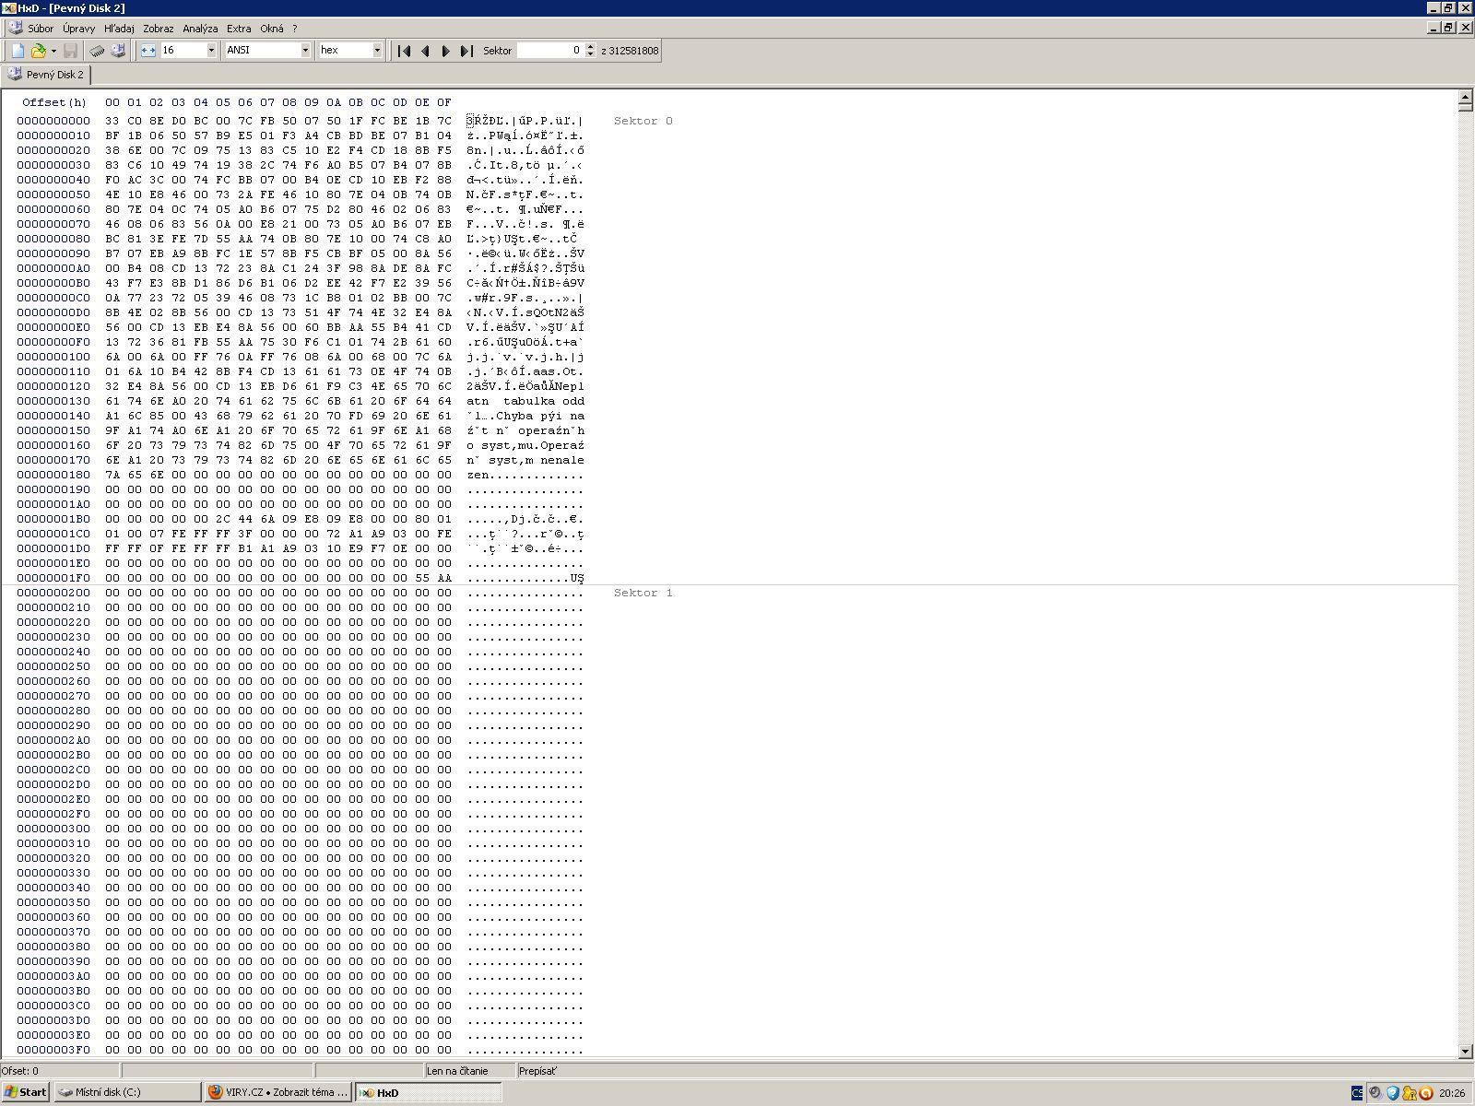Click the Open file folder icon
Screen dimensions: 1475x1106
(38, 51)
